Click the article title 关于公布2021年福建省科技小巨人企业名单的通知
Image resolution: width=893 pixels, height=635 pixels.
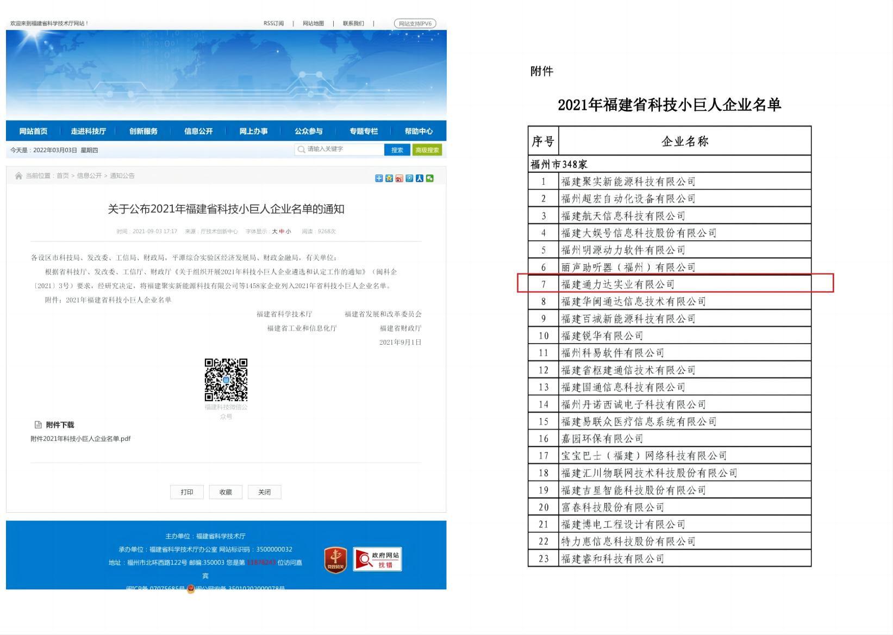click(x=226, y=209)
